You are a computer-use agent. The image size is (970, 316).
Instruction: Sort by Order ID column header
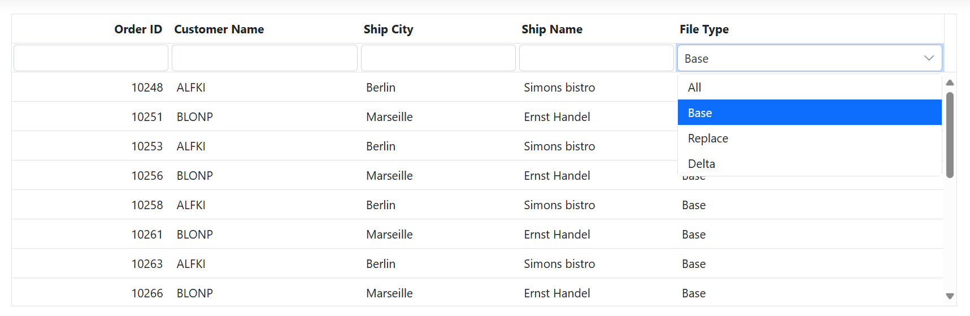(x=138, y=29)
